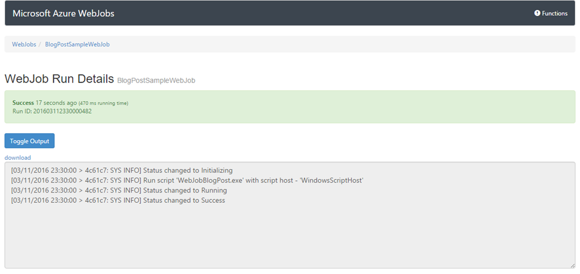Click the exclamation icon beside Functions

[x=537, y=13]
